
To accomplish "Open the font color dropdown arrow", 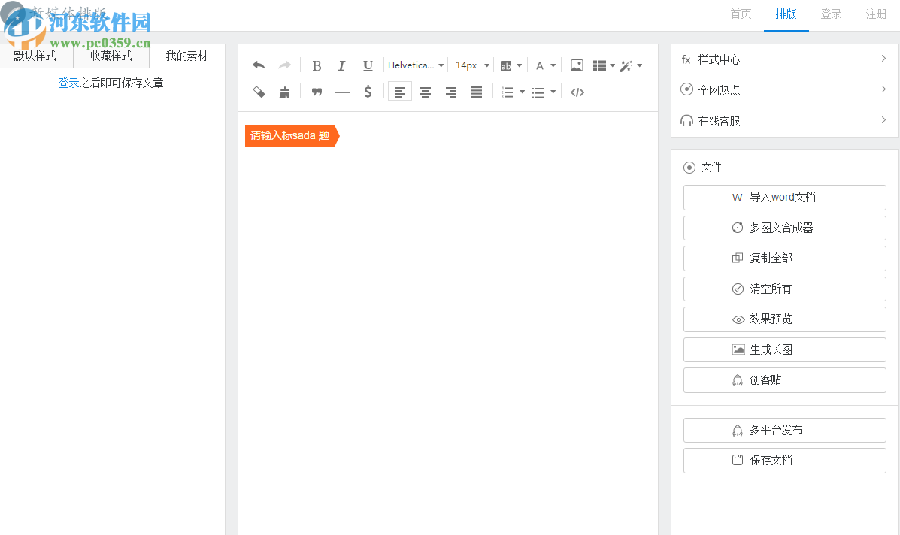I will 553,65.
